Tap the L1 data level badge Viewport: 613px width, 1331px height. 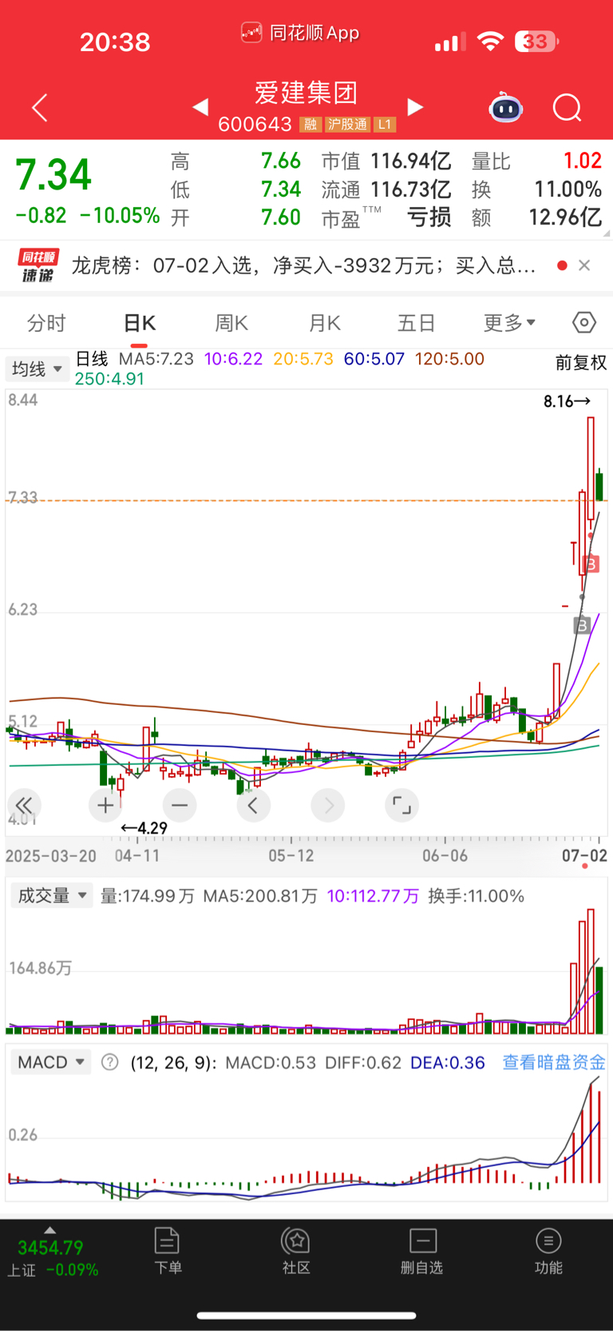385,124
